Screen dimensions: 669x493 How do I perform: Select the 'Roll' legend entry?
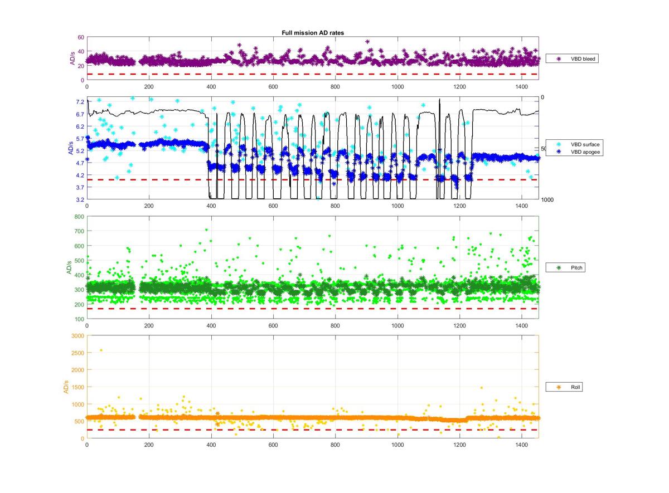pyautogui.click(x=564, y=387)
